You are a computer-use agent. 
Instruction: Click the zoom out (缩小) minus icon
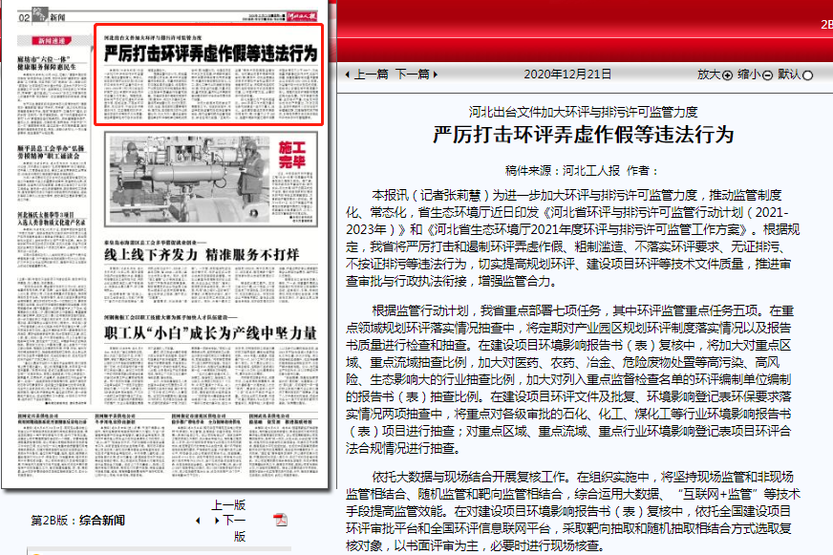pos(767,75)
